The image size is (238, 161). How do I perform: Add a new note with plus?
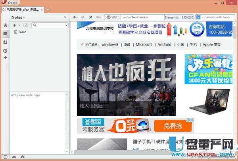tap(15, 25)
